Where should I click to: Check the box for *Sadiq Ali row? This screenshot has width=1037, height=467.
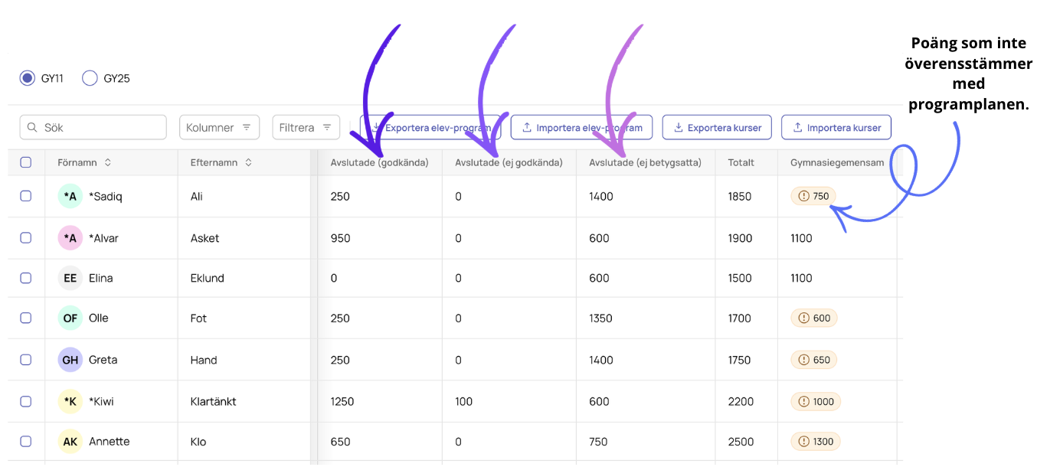pyautogui.click(x=26, y=196)
